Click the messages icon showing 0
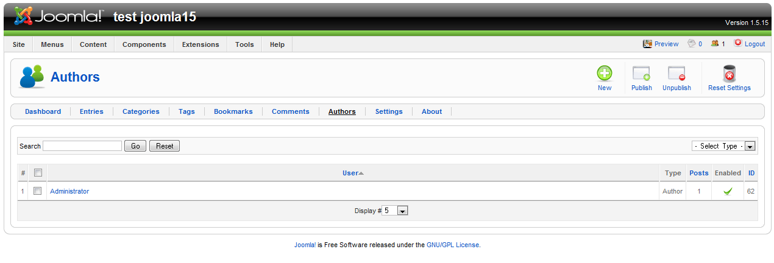 tap(692, 44)
